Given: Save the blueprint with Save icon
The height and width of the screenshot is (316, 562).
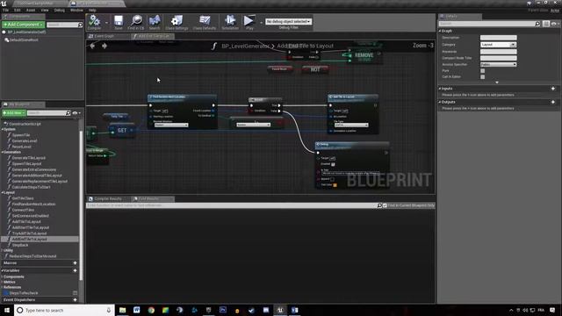Looking at the screenshot, I should click(x=119, y=22).
